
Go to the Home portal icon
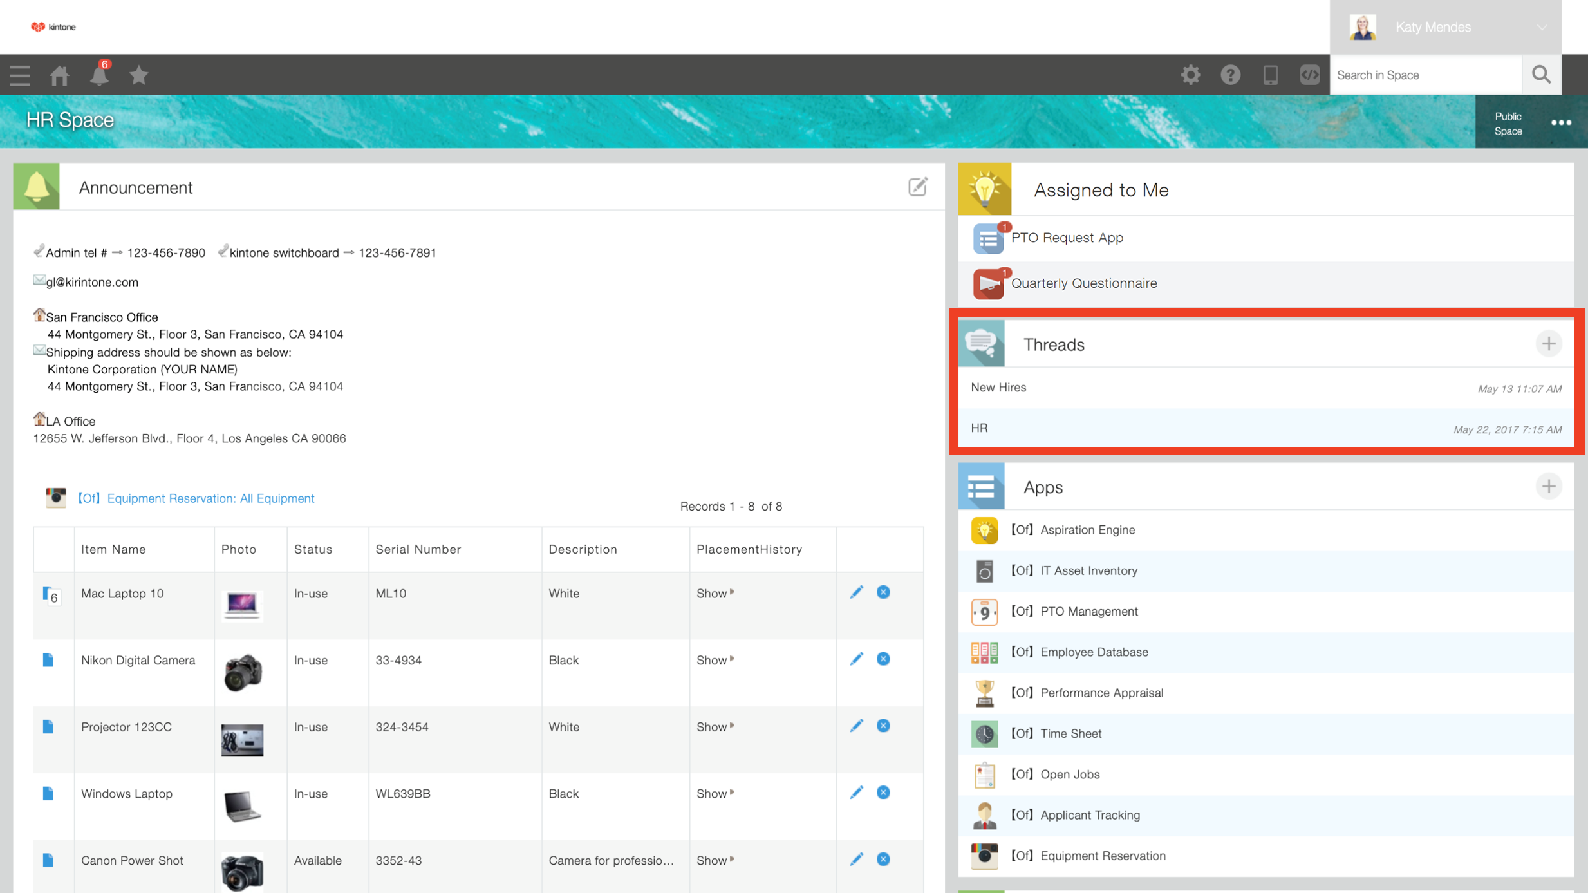pos(59,75)
